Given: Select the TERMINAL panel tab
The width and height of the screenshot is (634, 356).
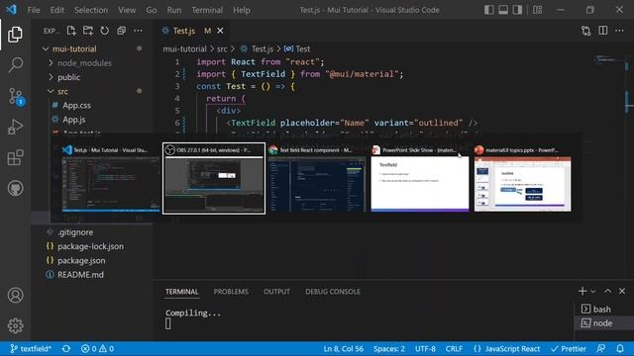Looking at the screenshot, I should pyautogui.click(x=181, y=292).
